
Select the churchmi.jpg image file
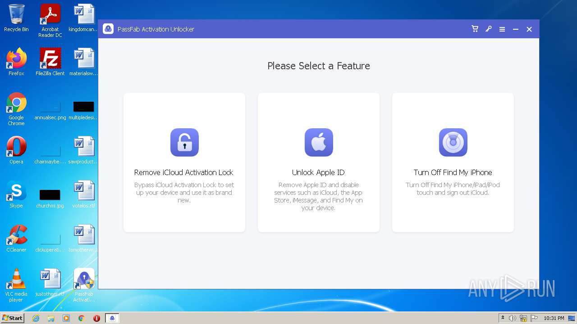pyautogui.click(x=50, y=198)
